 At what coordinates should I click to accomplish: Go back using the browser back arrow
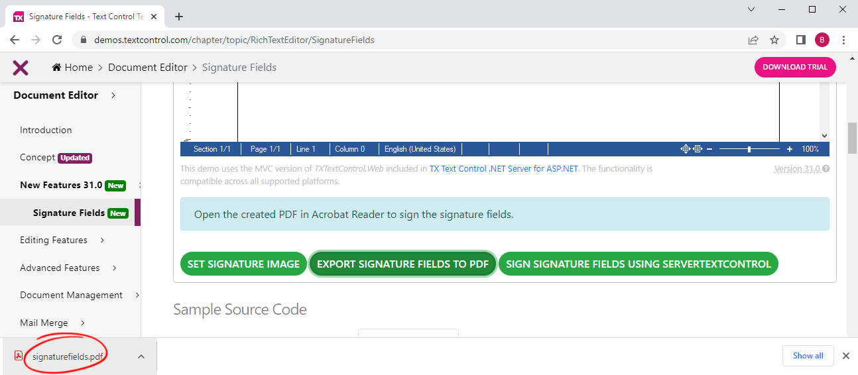15,40
